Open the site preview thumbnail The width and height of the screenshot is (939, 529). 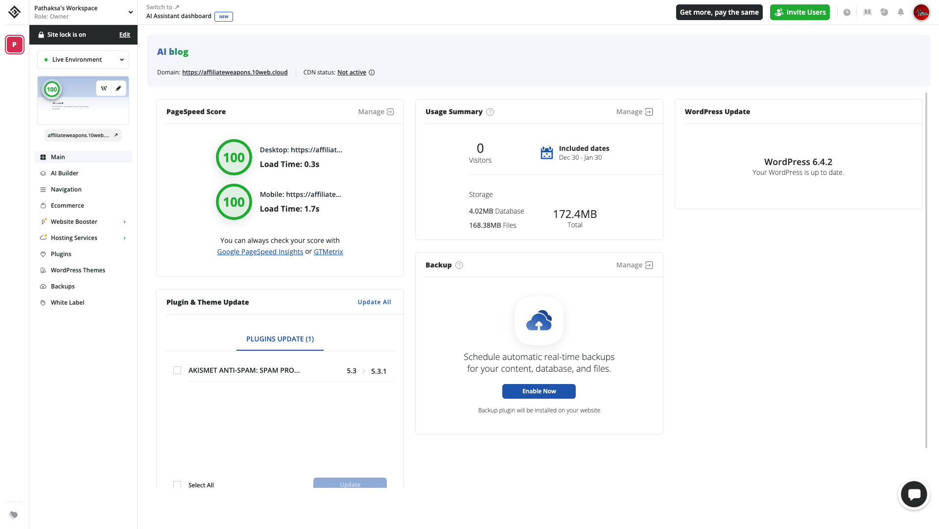(x=83, y=100)
